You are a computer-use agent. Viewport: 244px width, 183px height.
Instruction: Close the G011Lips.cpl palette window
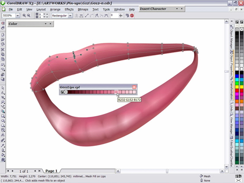(134, 87)
